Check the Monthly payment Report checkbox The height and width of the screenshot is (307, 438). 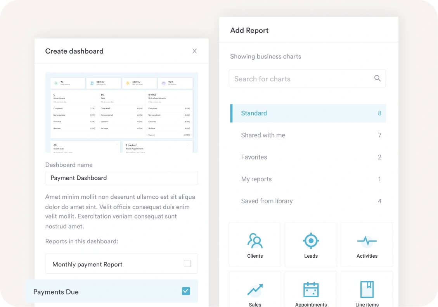coord(187,264)
